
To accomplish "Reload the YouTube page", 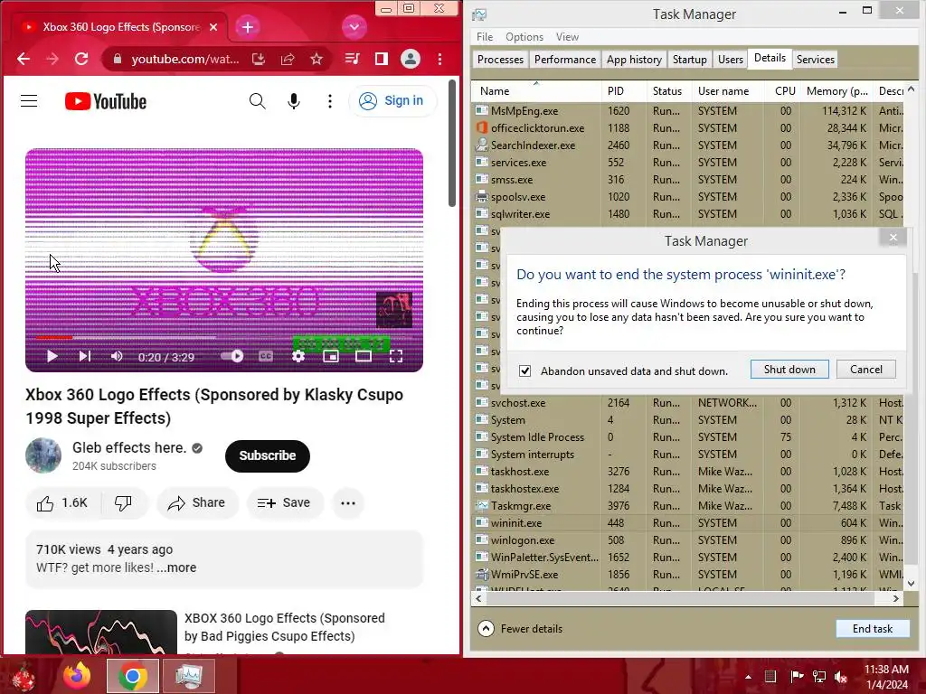I will 81,59.
